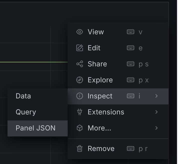178x164 pixels.
Task: Click the compass Explore icon
Action: click(80, 80)
